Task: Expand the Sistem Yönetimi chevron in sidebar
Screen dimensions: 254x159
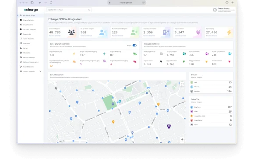Action: coord(40,71)
